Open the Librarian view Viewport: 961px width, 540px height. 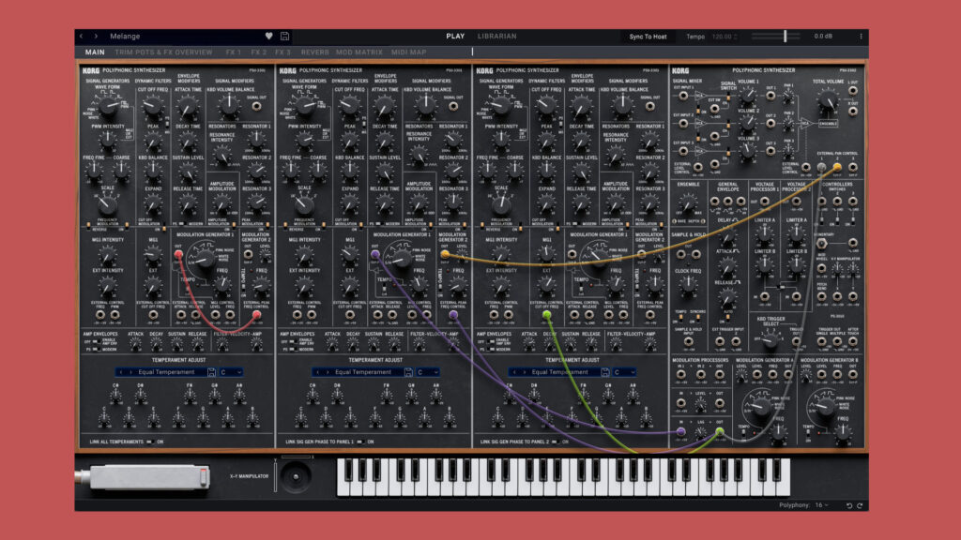(x=497, y=36)
